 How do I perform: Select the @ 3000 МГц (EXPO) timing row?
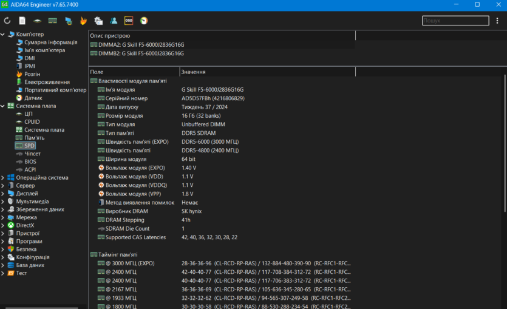tap(222, 263)
